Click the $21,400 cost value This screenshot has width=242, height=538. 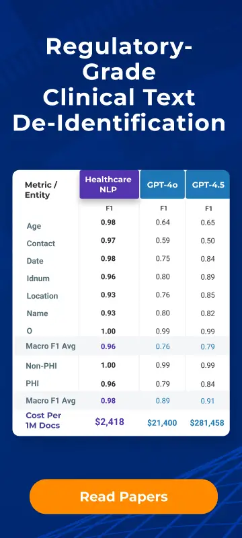pyautogui.click(x=162, y=423)
